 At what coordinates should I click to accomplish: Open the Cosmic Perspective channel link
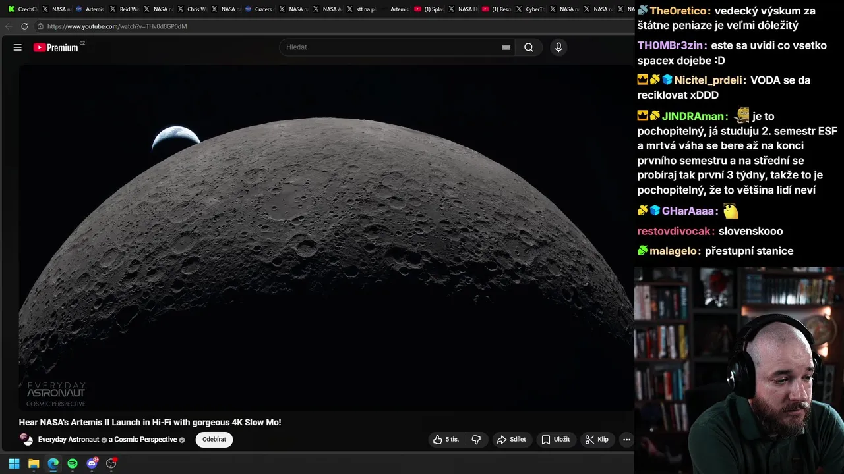[145, 440]
